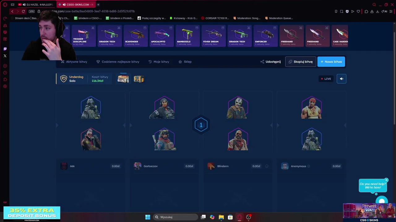
Task: Open blindenn x CSGO bookmark
Action: (x=87, y=18)
